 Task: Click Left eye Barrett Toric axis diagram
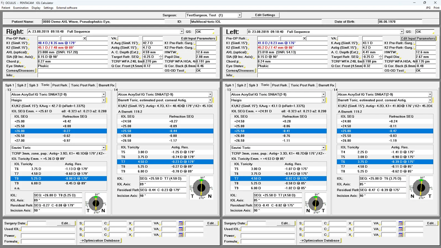pos(421,188)
